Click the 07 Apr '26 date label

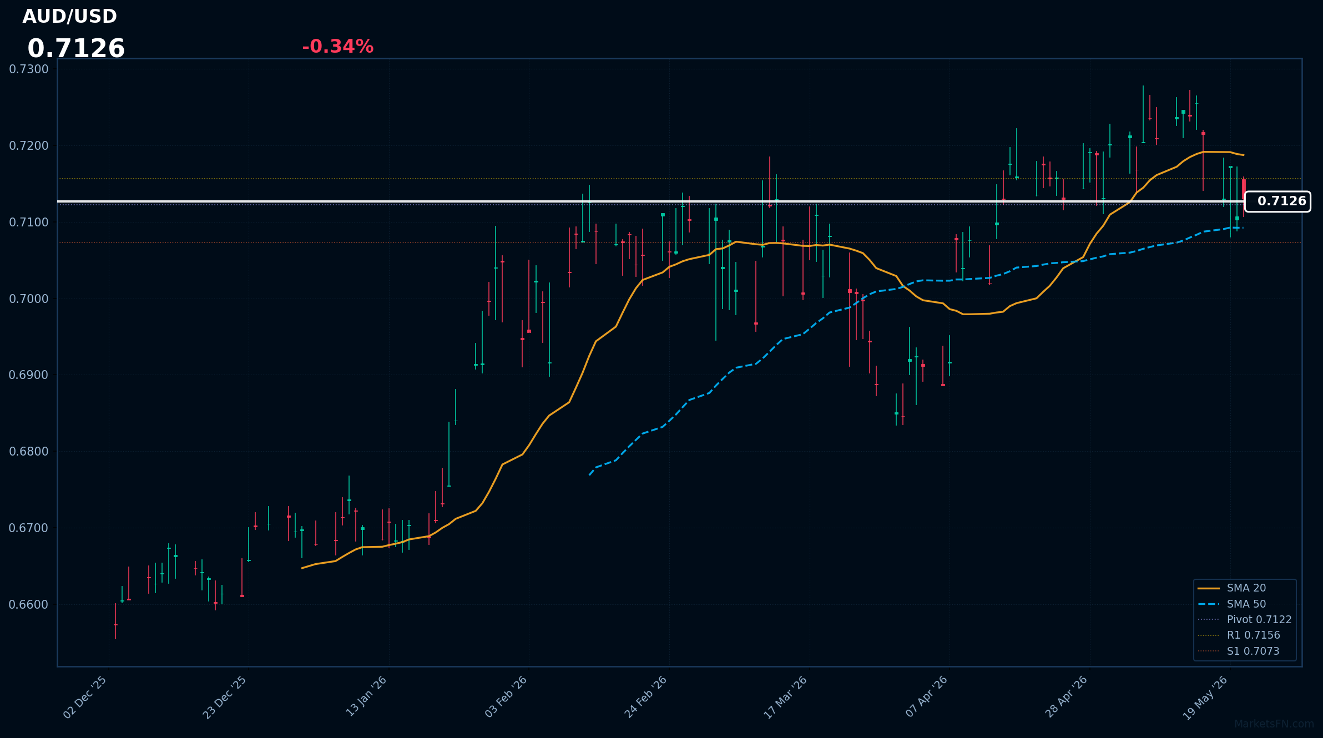click(927, 697)
